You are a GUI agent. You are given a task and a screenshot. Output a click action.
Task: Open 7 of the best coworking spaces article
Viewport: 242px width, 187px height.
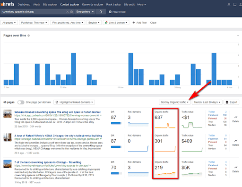[x=48, y=162]
